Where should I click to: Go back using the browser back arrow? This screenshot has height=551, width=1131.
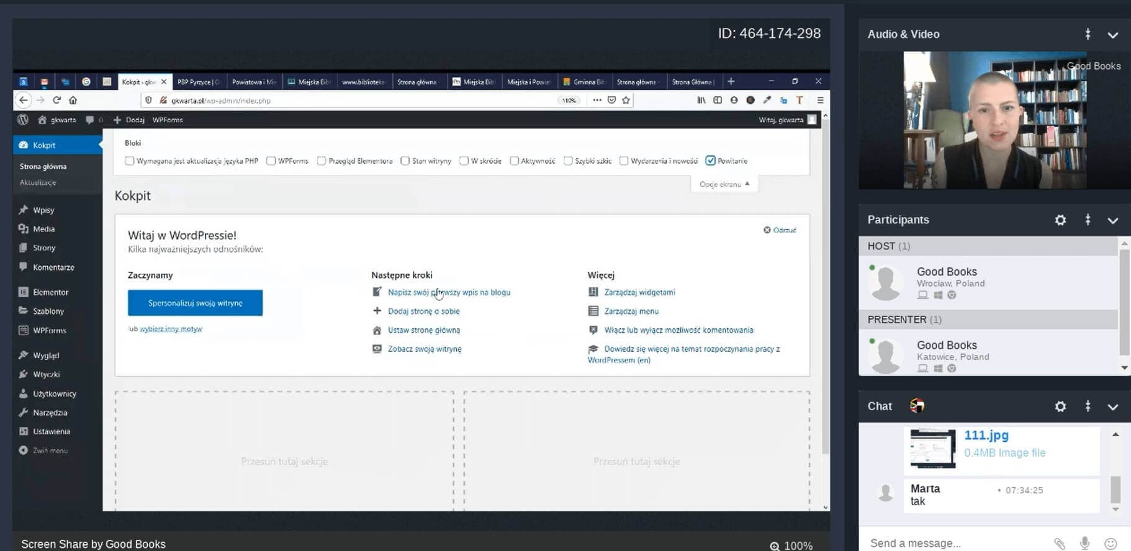[24, 100]
